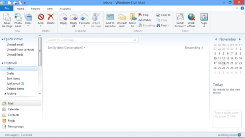Open the Sent items folder
Screen dimensions: 245x138
pos(13,79)
